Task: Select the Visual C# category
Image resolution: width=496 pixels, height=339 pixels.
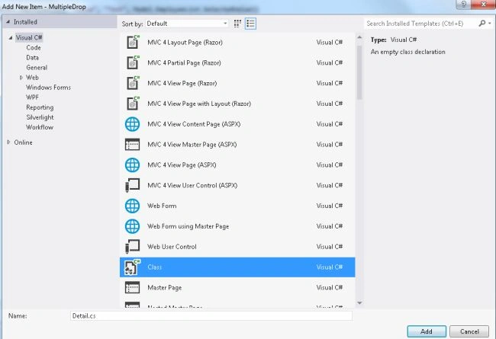Action: click(29, 37)
